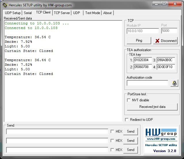The height and width of the screenshot is (159, 184).
Task: Click the Disconnect button
Action: coord(166,40)
